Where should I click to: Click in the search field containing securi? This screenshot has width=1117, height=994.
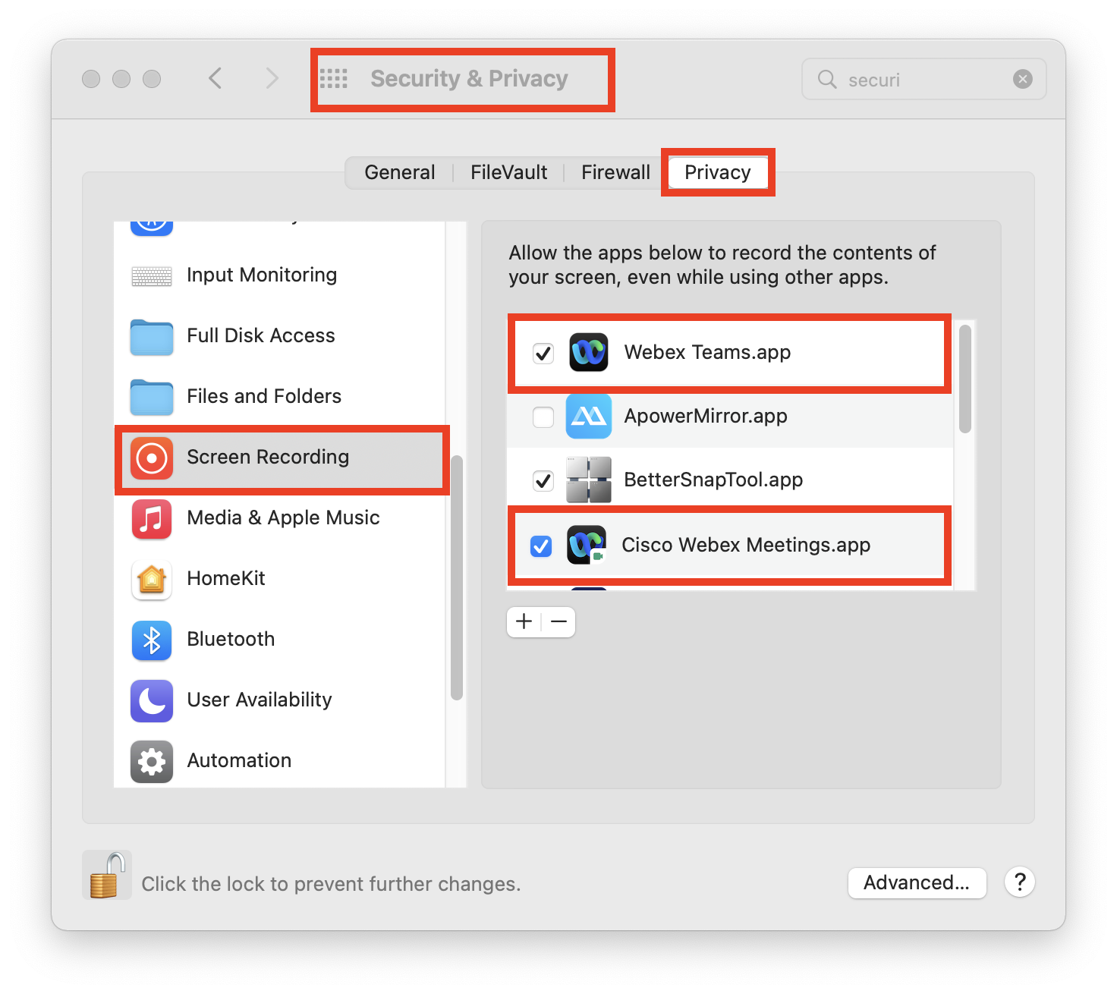click(x=924, y=79)
